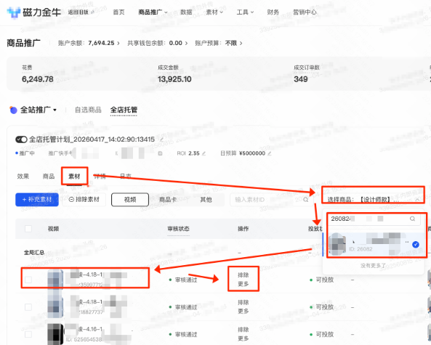Click the 排除素材 button
The width and height of the screenshot is (431, 345).
[x=84, y=200]
